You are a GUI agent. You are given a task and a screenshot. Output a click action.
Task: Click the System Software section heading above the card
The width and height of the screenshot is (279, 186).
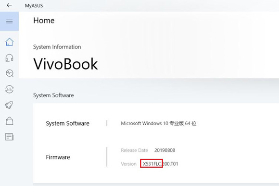point(53,95)
